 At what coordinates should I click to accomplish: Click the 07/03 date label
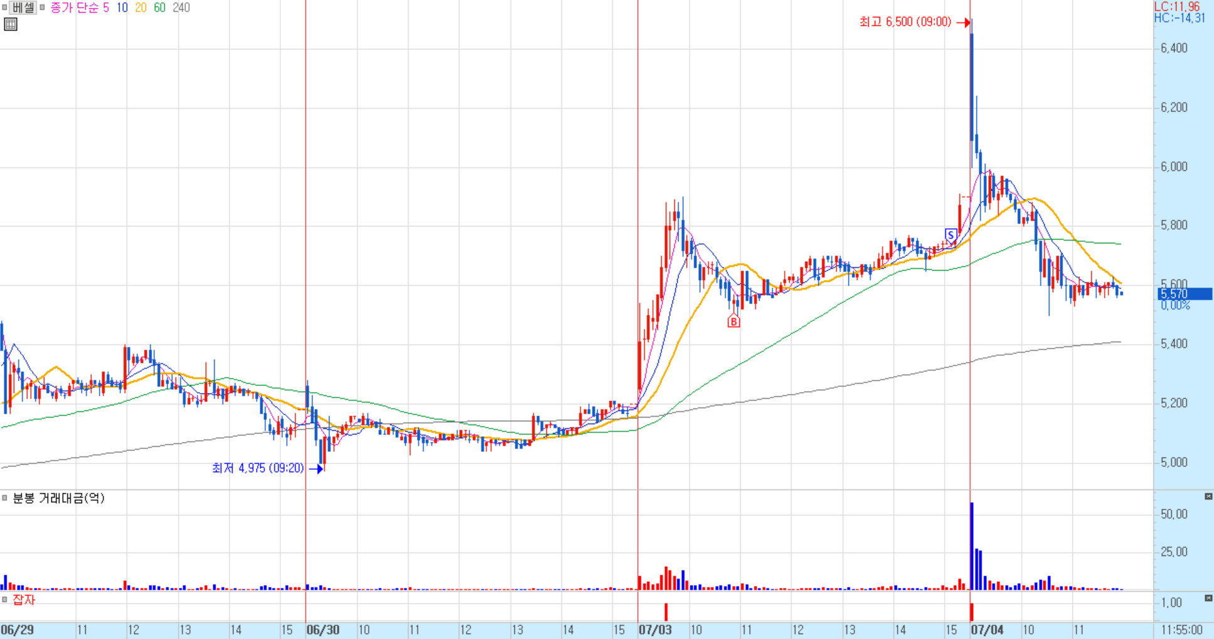click(655, 630)
